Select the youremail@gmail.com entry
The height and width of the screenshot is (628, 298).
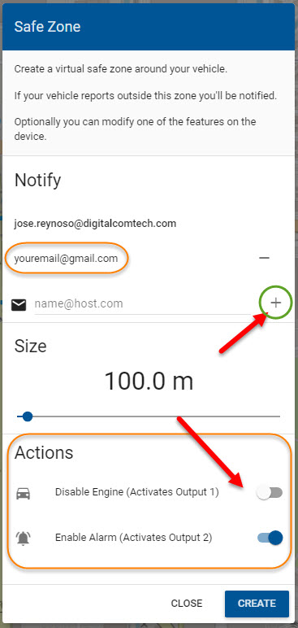pos(66,259)
